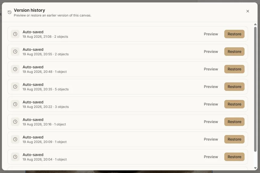Click clock icon of 21:08 auto-save
Screen dimensions: 260x173
(x=15, y=34)
